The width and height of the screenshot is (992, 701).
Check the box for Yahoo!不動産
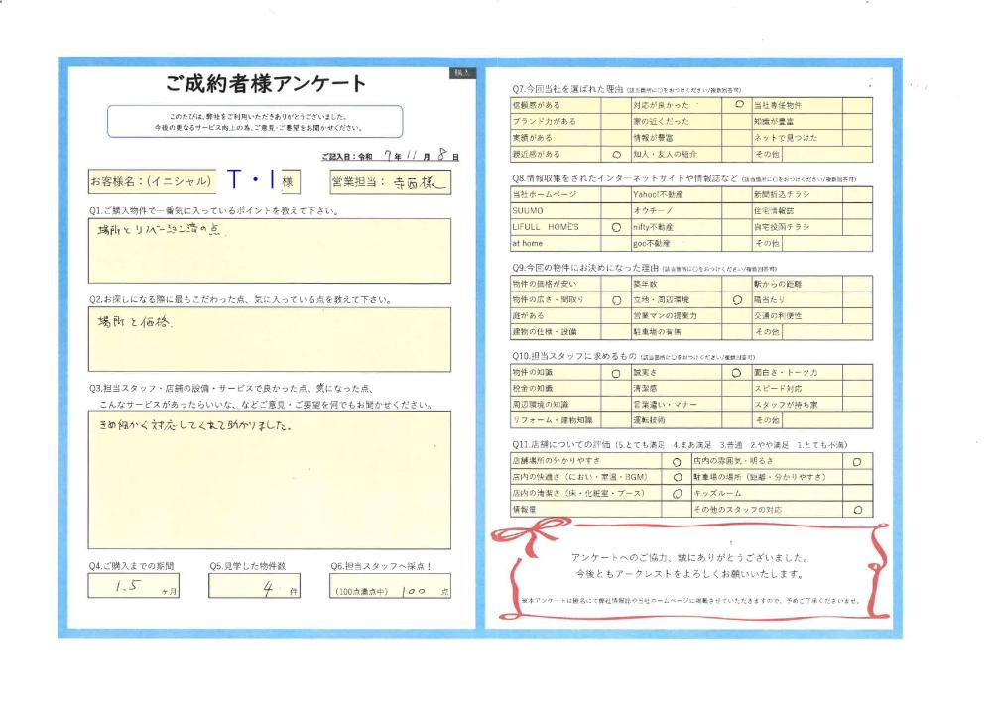pos(736,195)
